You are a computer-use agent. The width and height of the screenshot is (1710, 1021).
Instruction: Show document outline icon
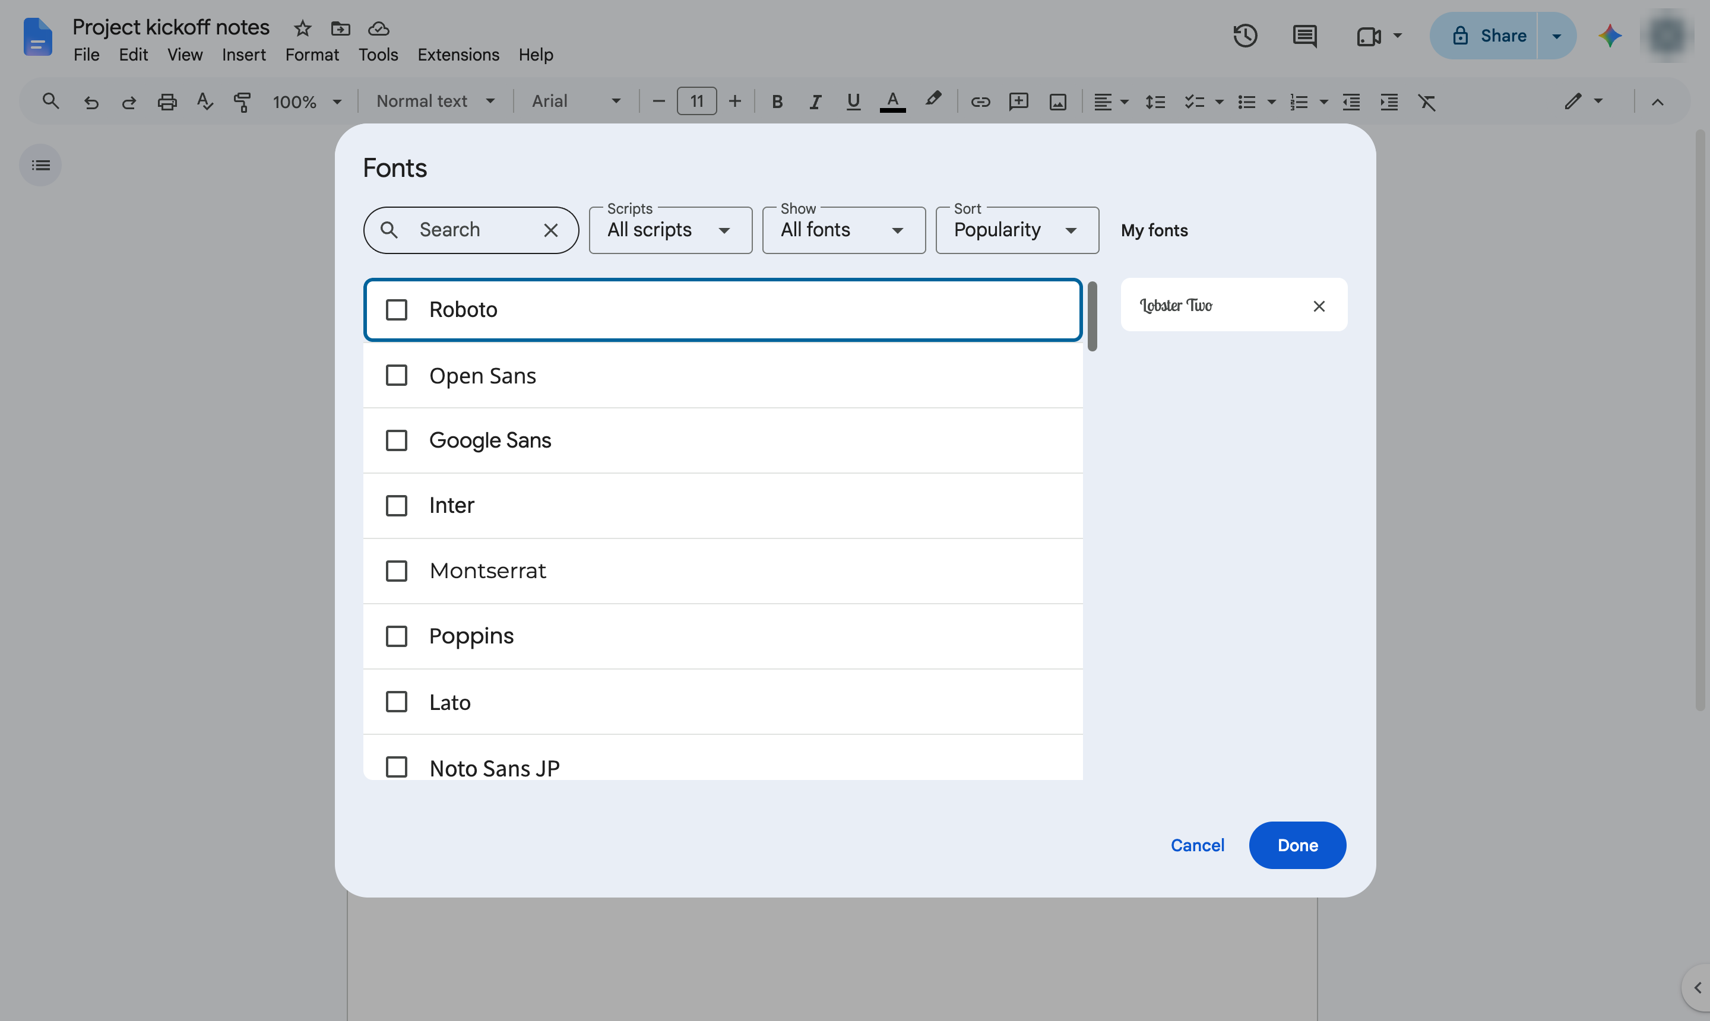pyautogui.click(x=40, y=165)
